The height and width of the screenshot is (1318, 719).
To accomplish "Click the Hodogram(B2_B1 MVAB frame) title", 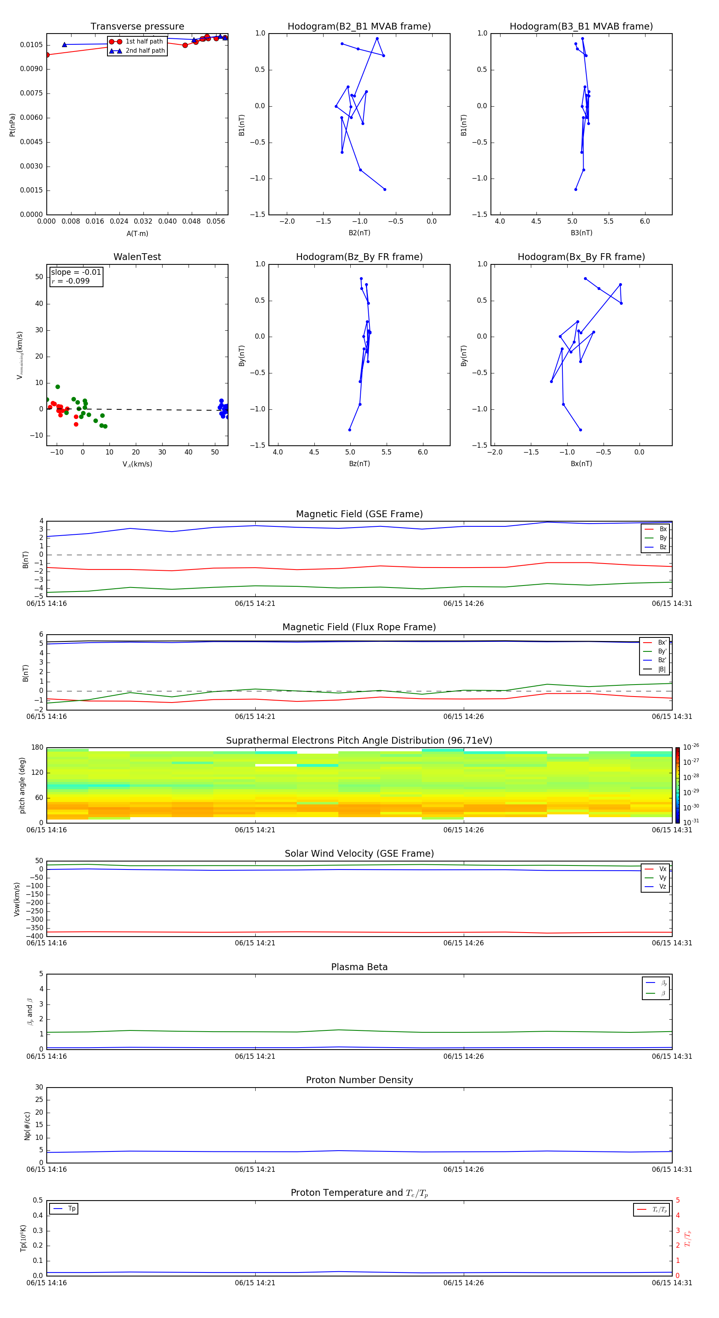I will [x=359, y=27].
